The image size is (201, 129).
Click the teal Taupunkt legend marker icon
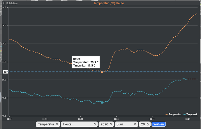[185, 114]
